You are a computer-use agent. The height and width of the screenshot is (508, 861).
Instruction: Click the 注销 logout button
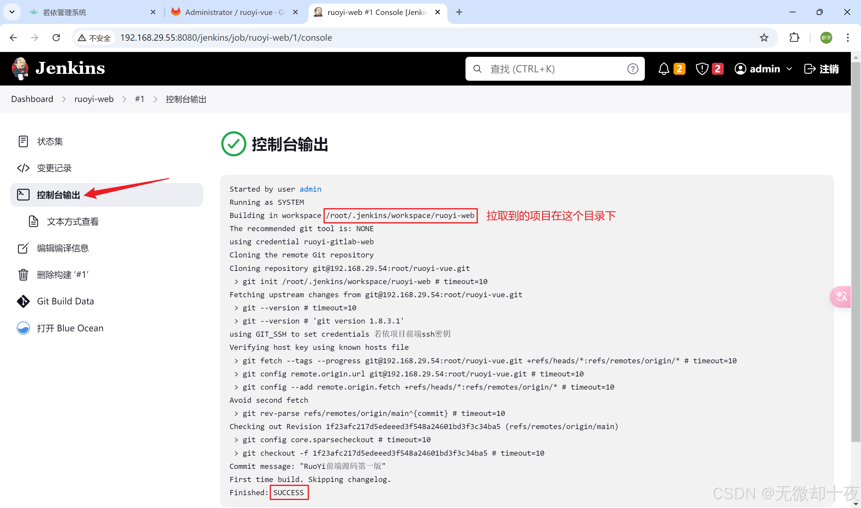pyautogui.click(x=821, y=69)
